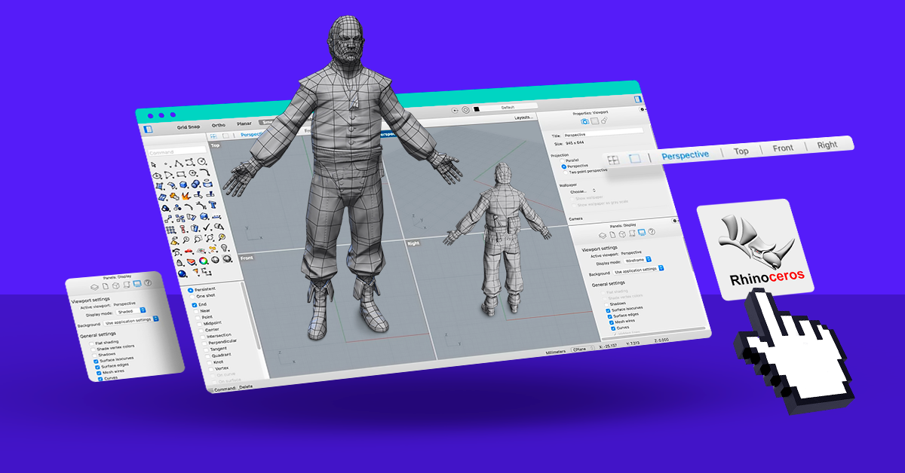The height and width of the screenshot is (473, 905).
Task: Enable Flat shading in the Shaded display card
Action: [91, 343]
